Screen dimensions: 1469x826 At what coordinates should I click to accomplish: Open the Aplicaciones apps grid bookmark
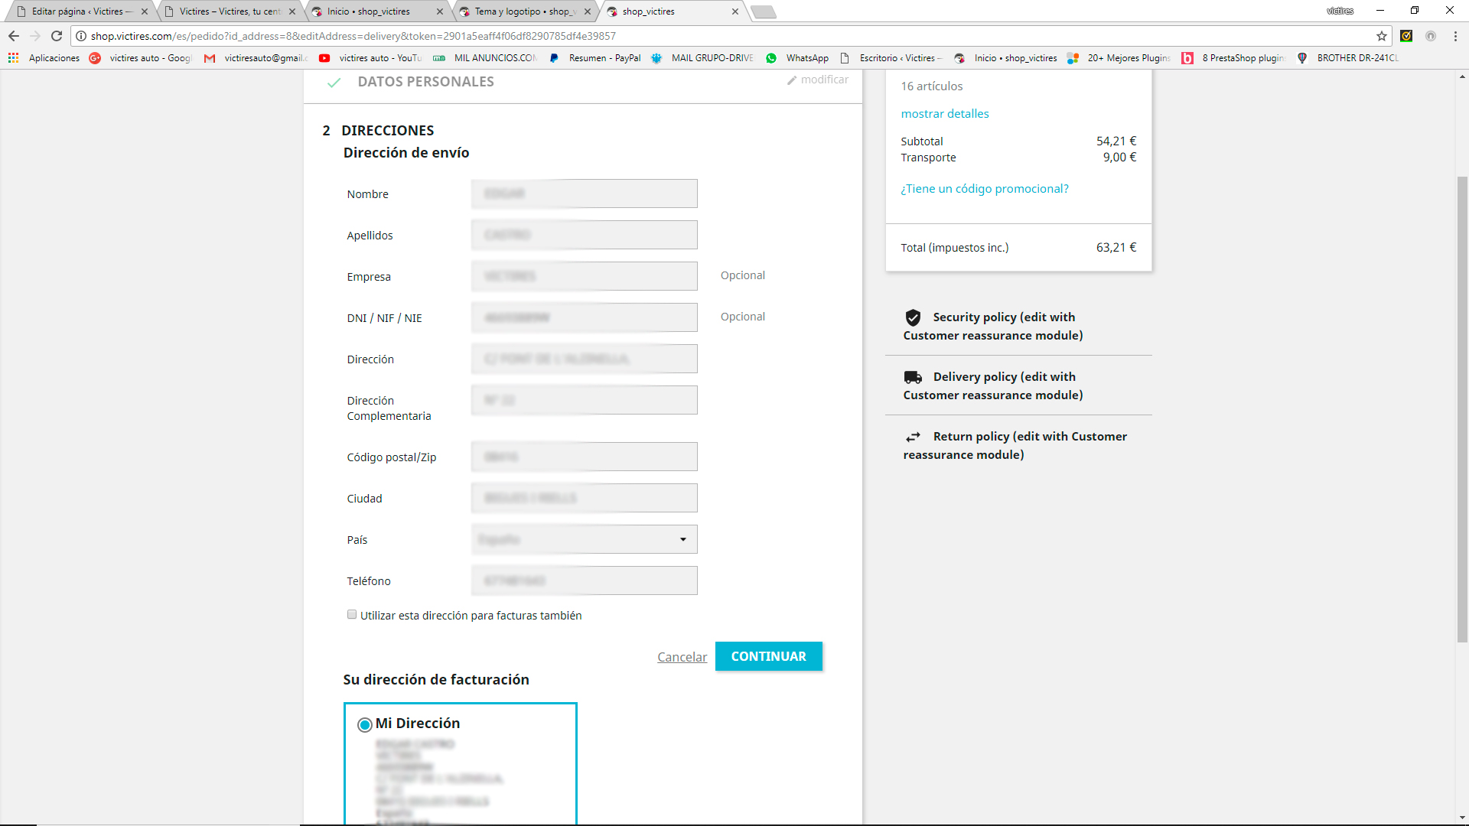pyautogui.click(x=13, y=58)
